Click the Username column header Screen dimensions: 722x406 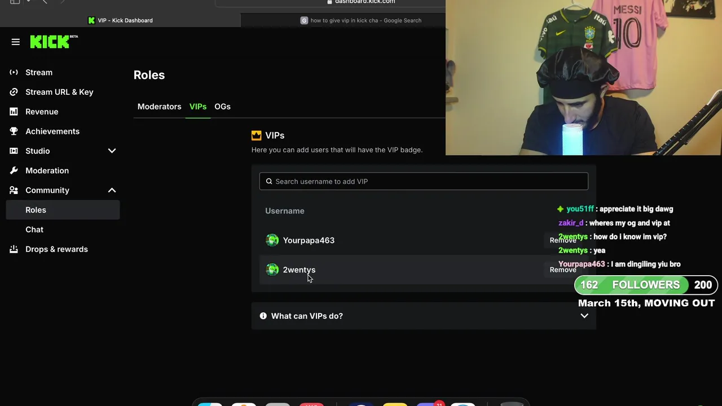pos(285,211)
